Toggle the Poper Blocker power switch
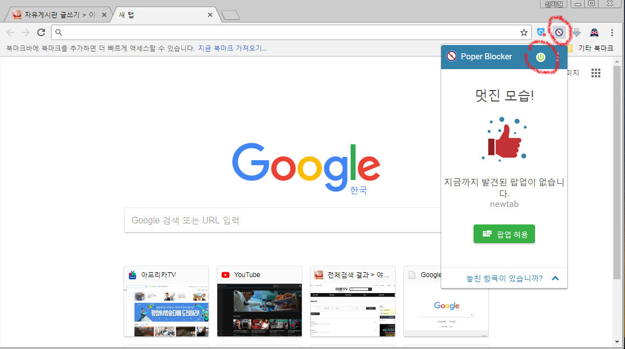This screenshot has height=349, width=625. [540, 57]
